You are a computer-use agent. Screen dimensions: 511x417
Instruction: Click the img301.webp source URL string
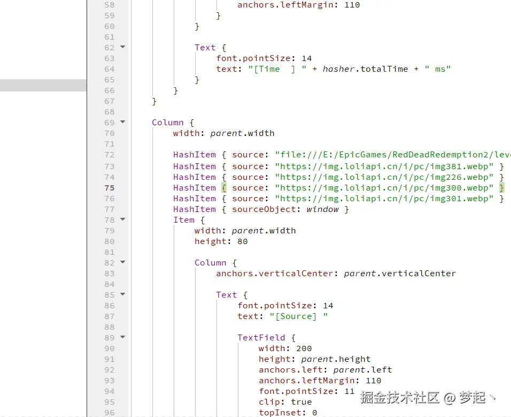click(x=384, y=199)
